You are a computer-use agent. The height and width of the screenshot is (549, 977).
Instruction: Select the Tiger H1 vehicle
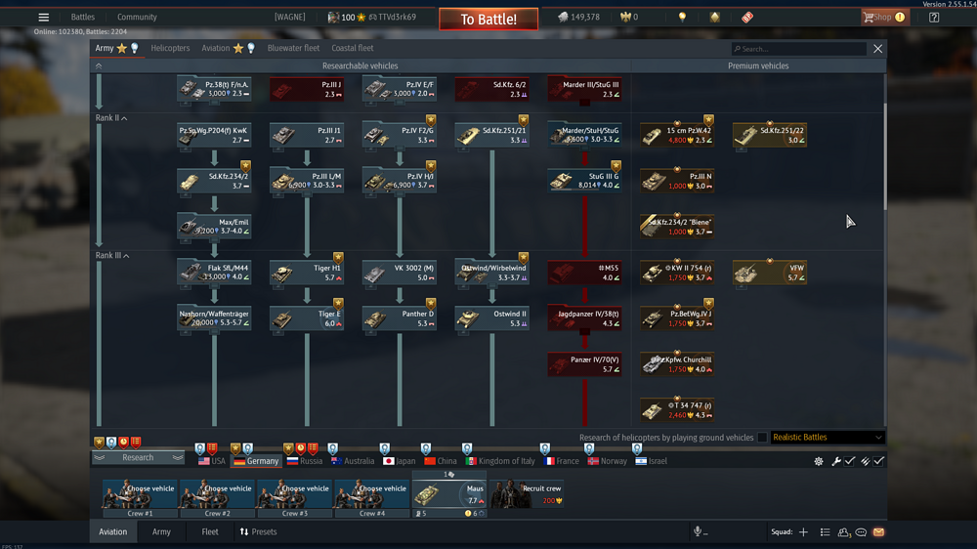307,273
